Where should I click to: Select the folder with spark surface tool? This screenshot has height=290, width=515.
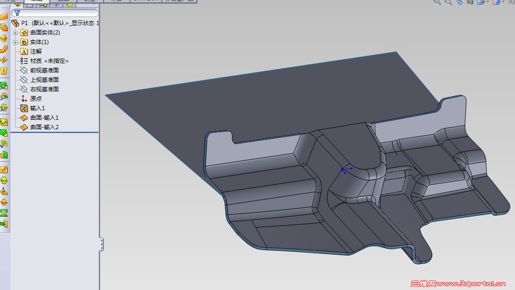(x=4, y=170)
